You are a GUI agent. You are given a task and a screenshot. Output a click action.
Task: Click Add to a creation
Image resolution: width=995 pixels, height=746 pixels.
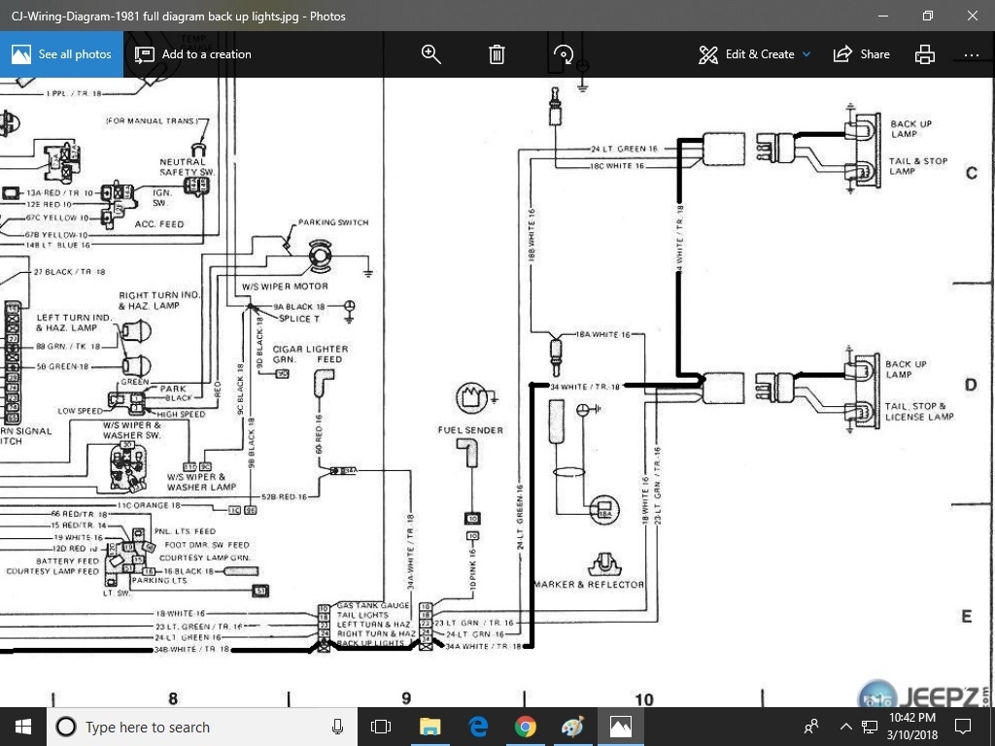193,54
